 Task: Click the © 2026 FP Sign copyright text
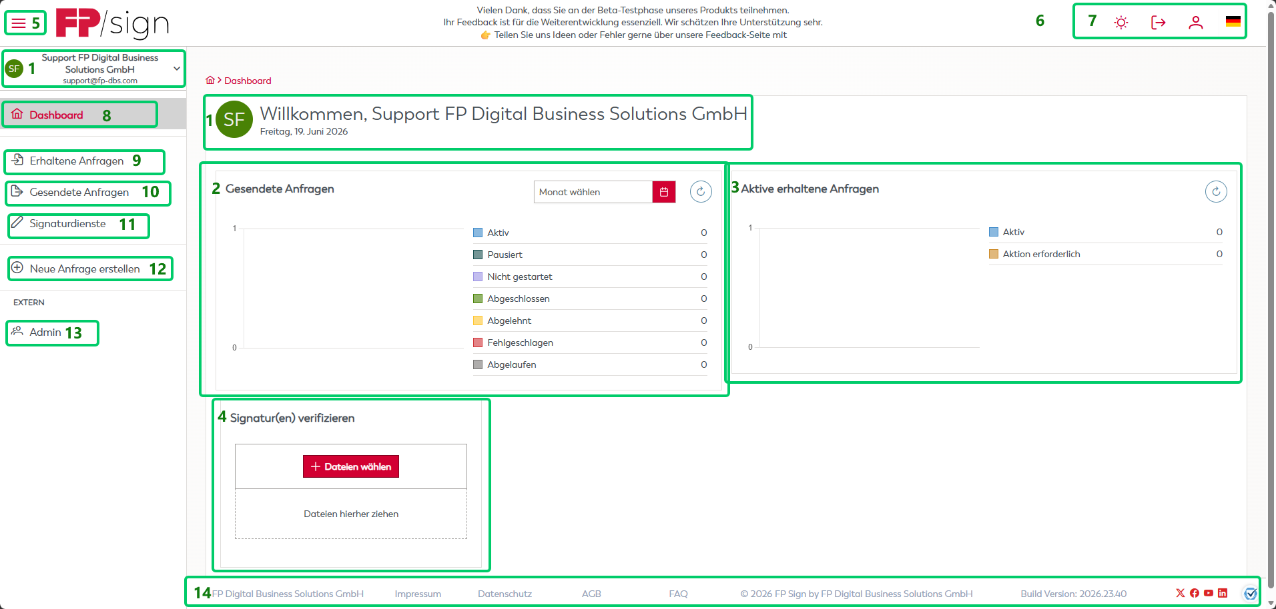856,594
